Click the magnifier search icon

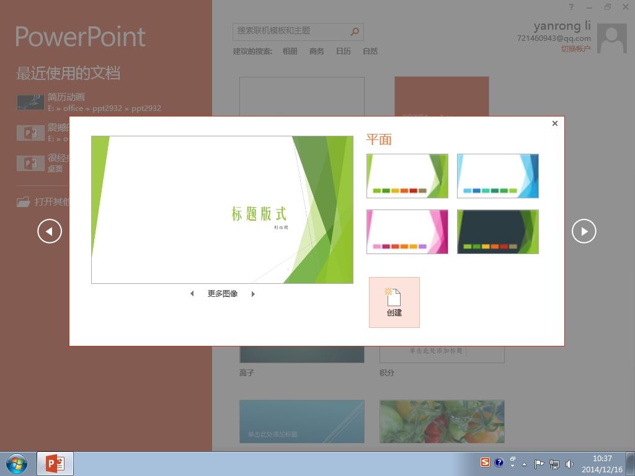355,31
